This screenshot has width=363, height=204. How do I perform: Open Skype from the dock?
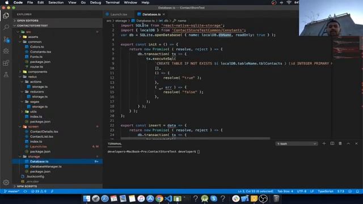tap(214, 199)
